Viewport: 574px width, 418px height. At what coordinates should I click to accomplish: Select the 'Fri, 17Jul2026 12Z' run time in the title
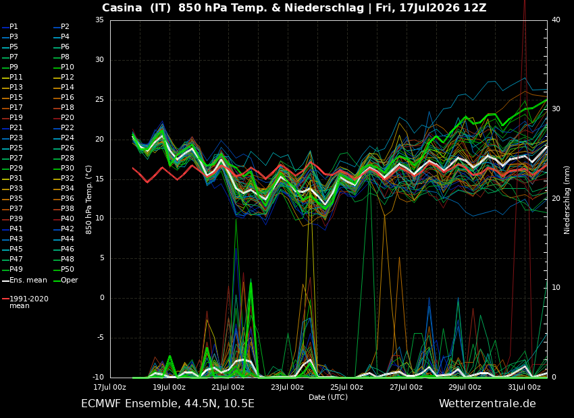(432, 7)
